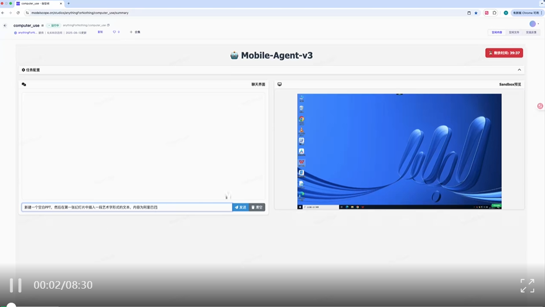Click the bookmark star icon
Screen dimensions: 545x307
476,13
